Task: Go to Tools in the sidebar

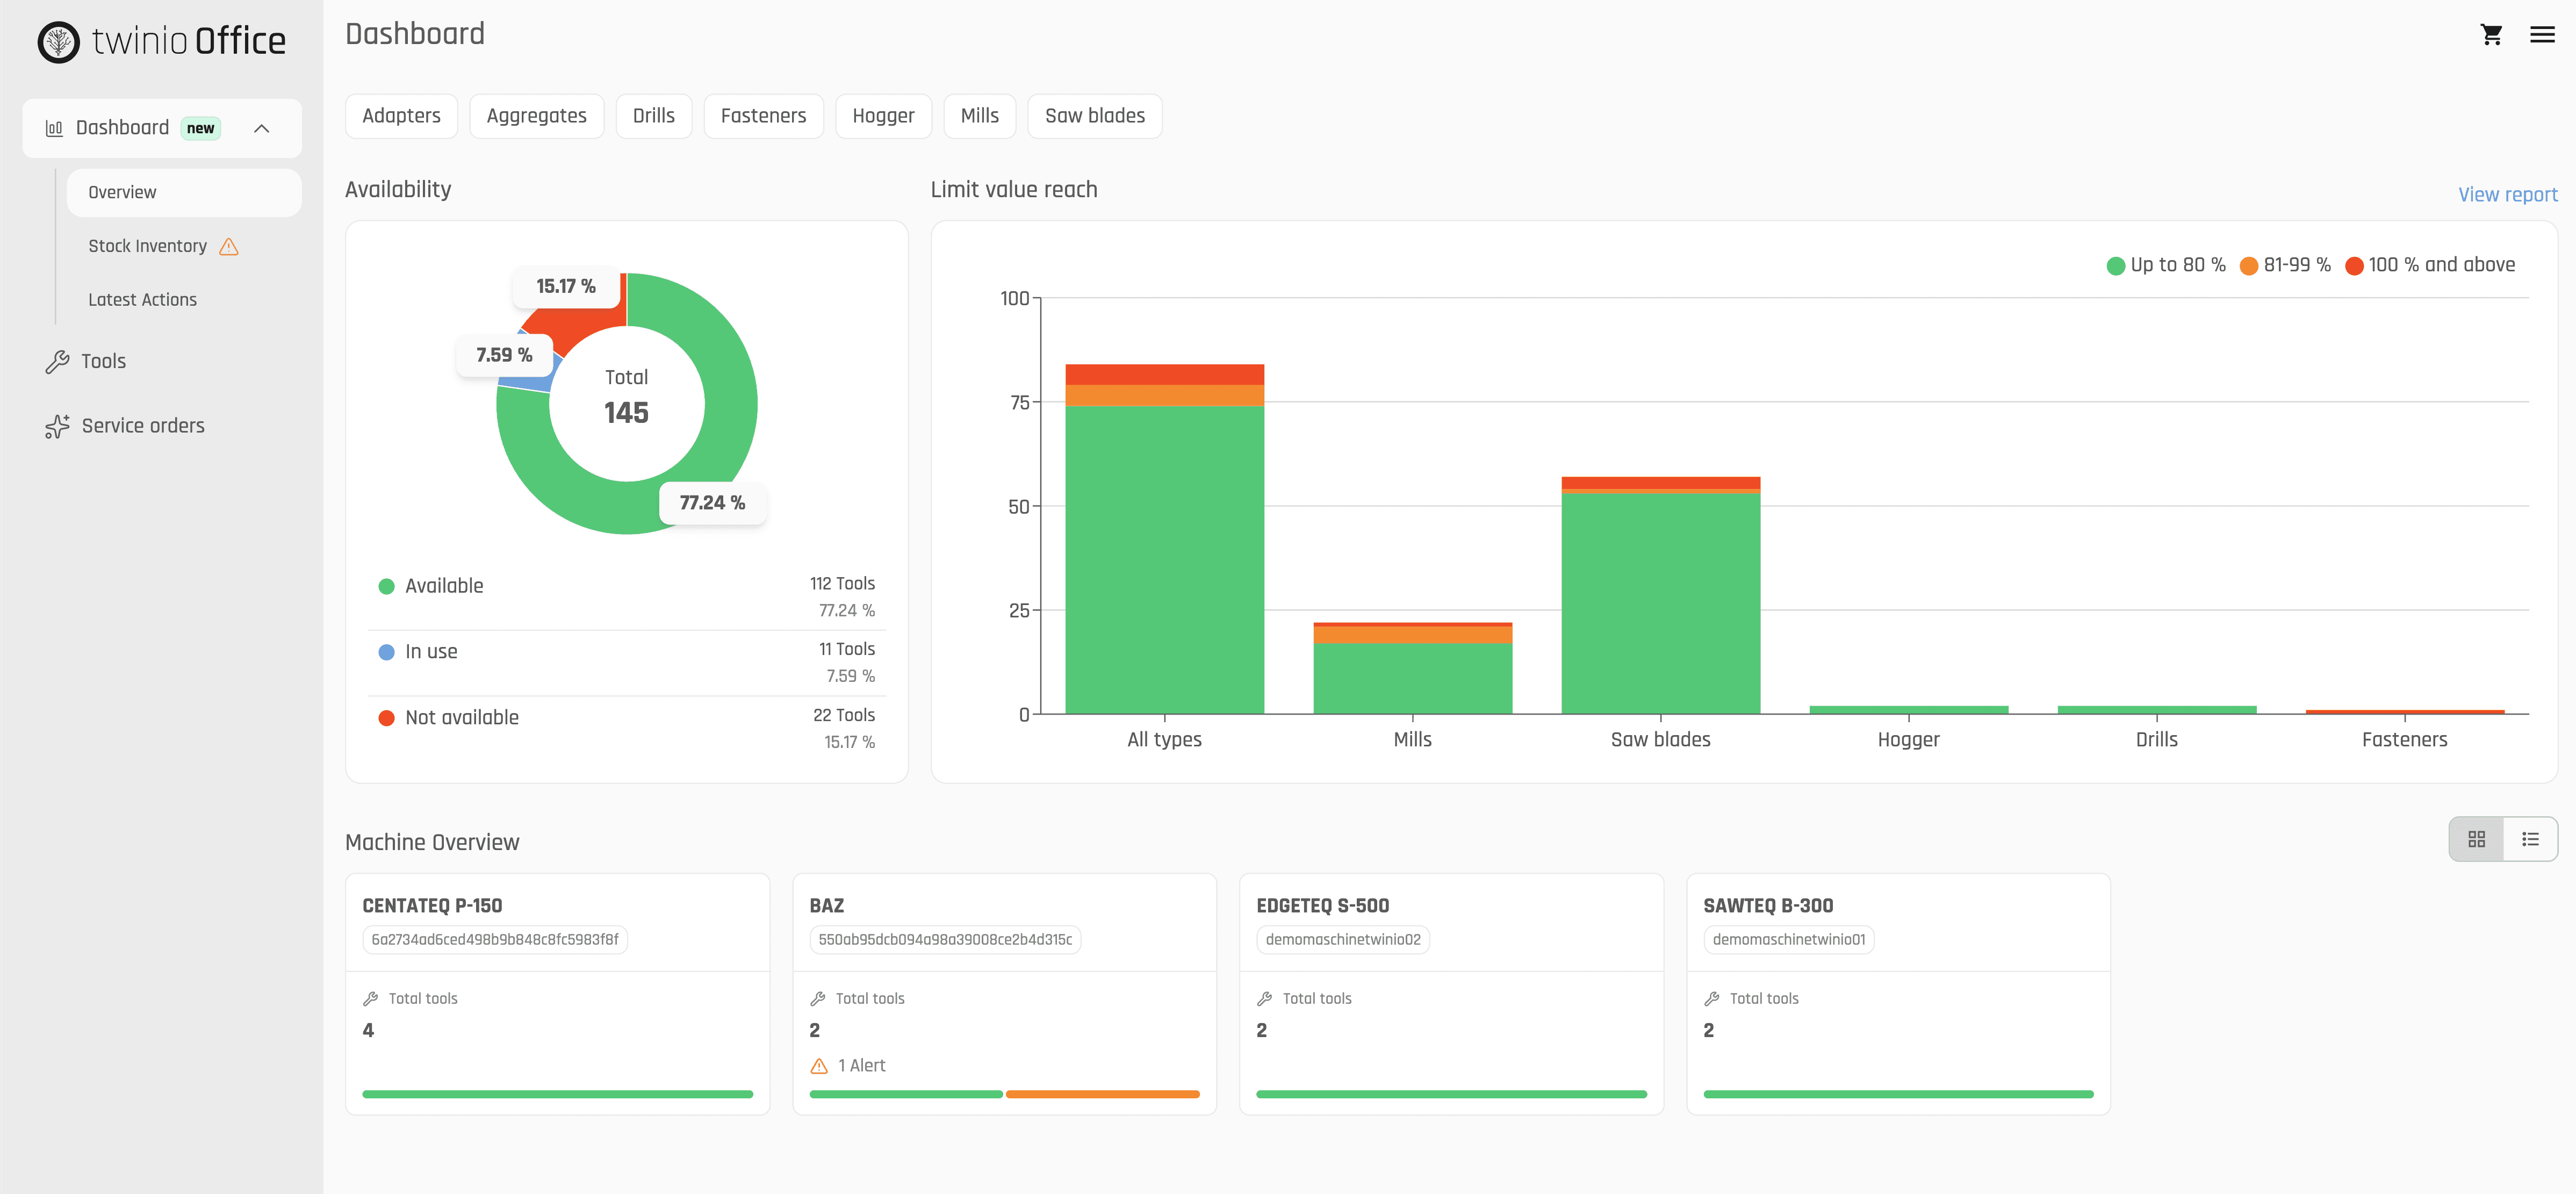Action: [x=104, y=362]
